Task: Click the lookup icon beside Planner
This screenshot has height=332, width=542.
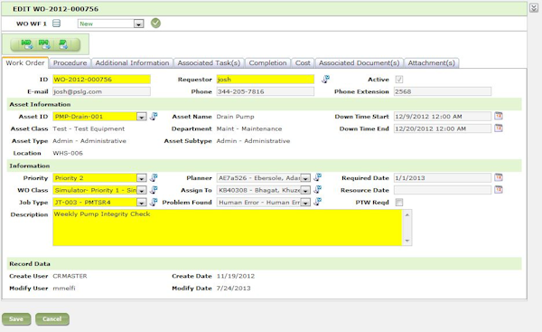Action: pyautogui.click(x=317, y=177)
